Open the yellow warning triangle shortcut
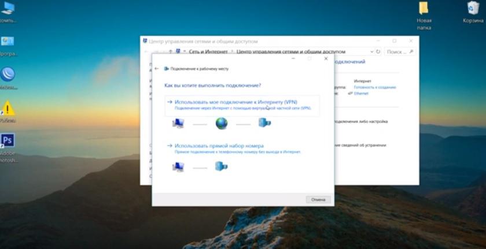Image resolution: width=486 pixels, height=249 pixels. point(8,108)
